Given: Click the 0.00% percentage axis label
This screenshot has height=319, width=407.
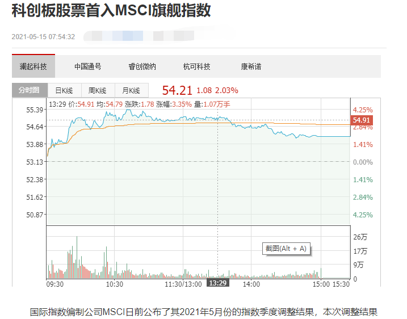Looking at the screenshot, I should point(363,162).
